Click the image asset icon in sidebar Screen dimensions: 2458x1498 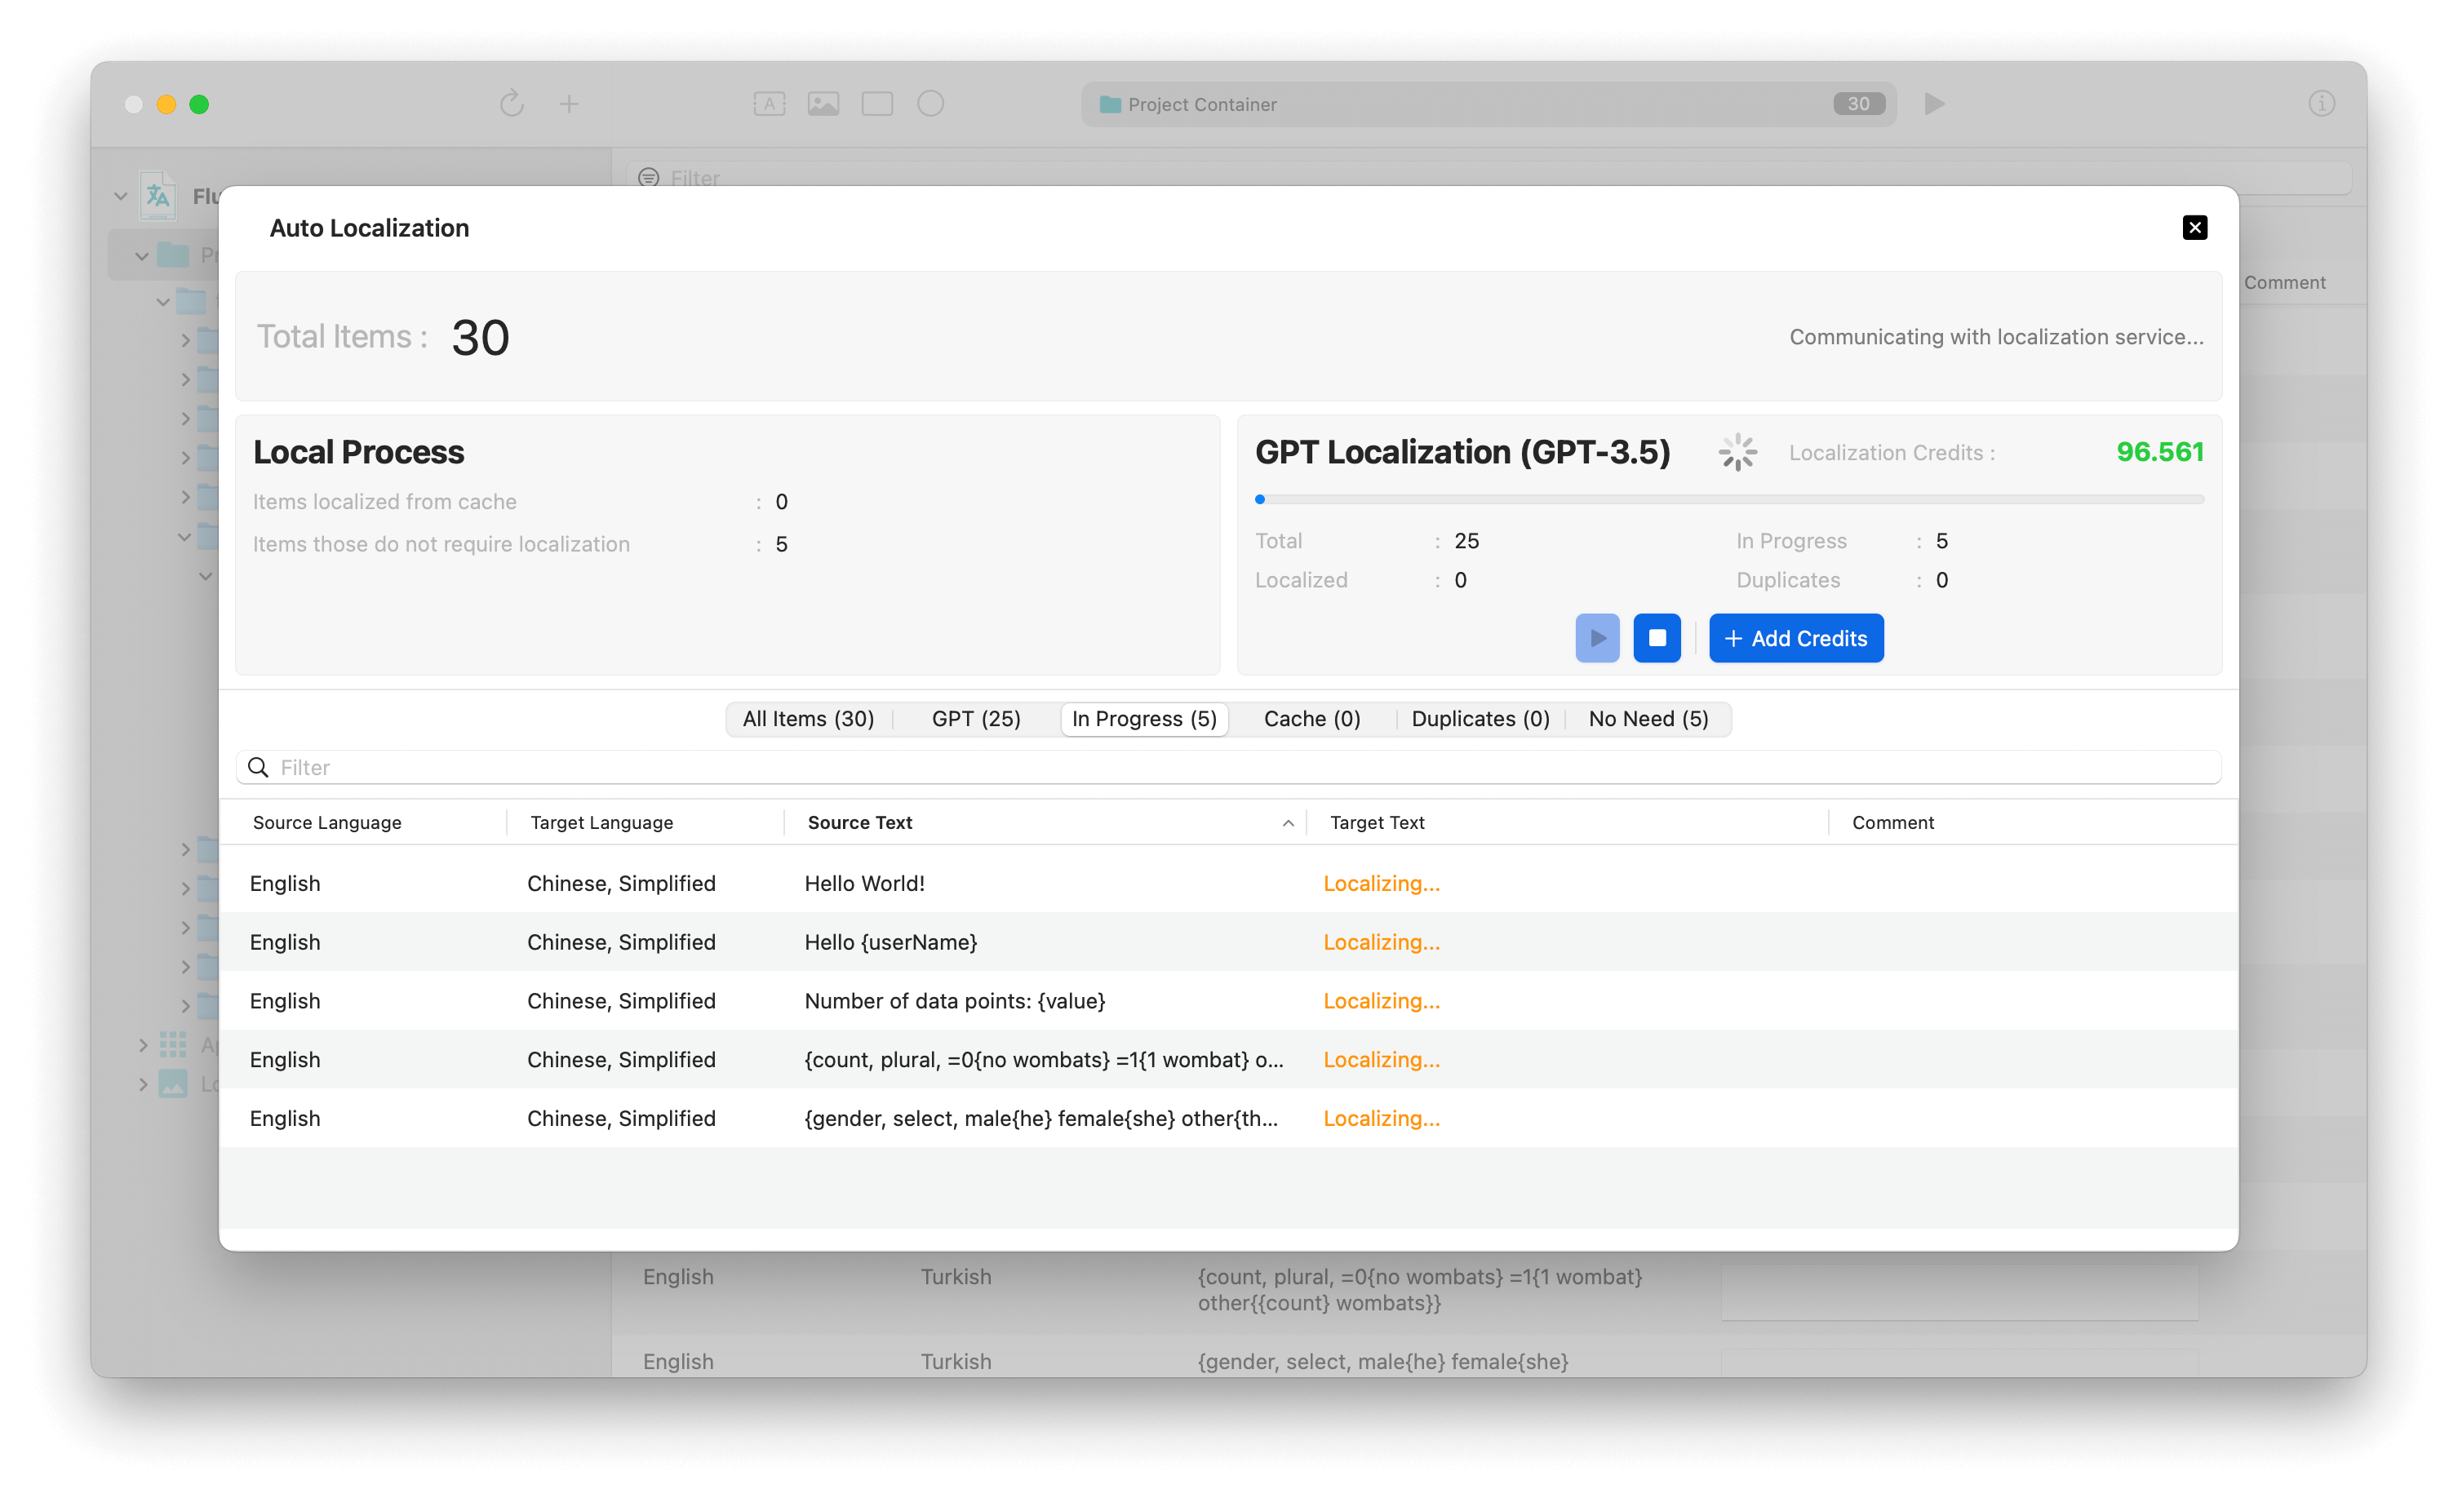click(x=172, y=1084)
